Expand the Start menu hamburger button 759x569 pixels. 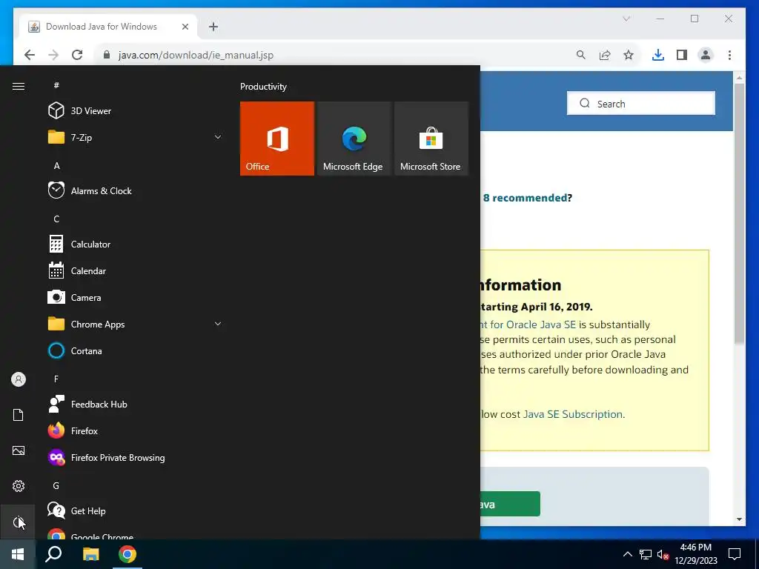point(19,86)
